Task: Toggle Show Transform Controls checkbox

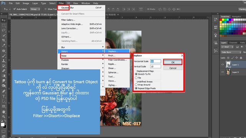Action: [45, 9]
